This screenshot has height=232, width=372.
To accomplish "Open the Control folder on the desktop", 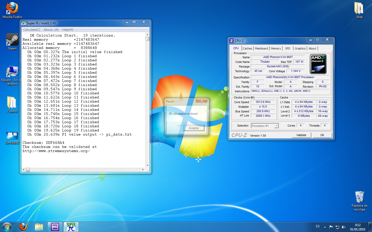I will tap(12, 105).
